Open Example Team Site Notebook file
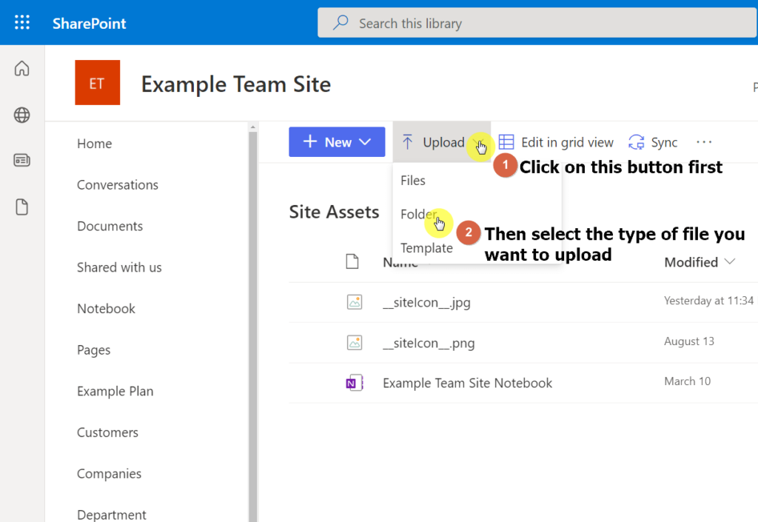The width and height of the screenshot is (758, 522). tap(468, 383)
